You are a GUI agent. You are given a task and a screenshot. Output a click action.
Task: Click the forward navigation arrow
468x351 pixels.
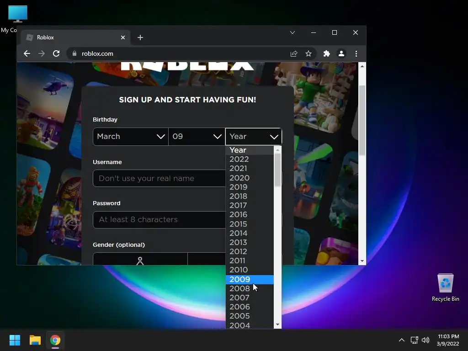coord(42,54)
